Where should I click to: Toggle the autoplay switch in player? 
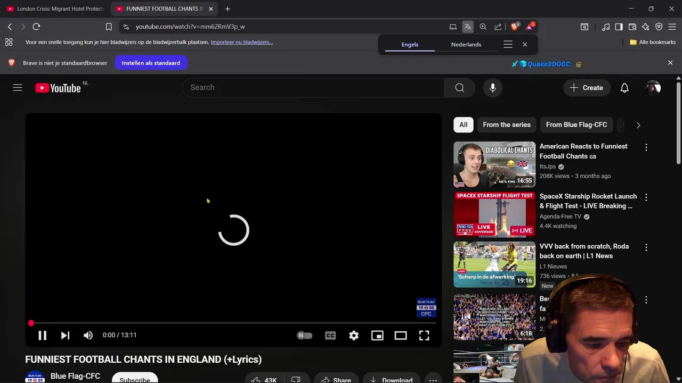[x=305, y=335]
